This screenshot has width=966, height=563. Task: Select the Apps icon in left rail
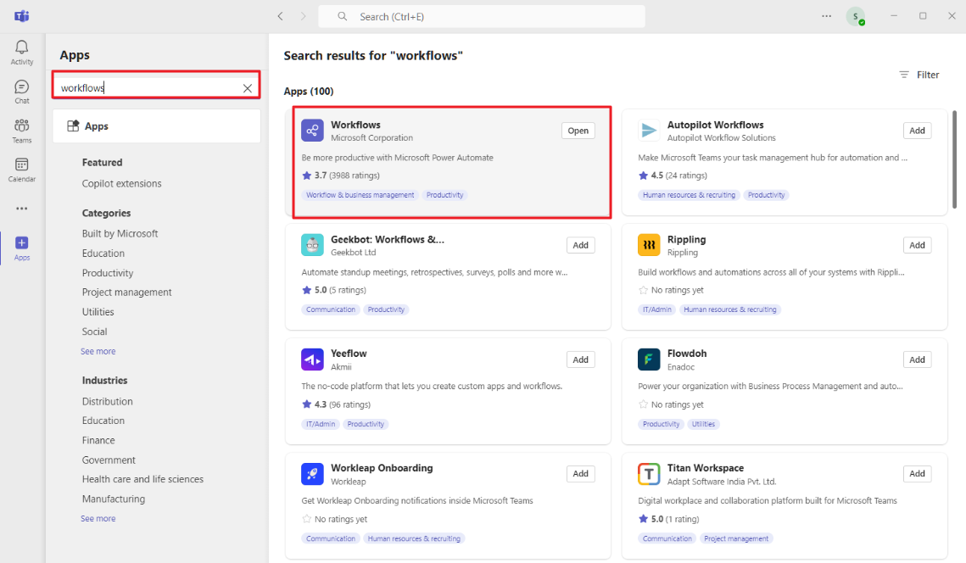coord(21,248)
